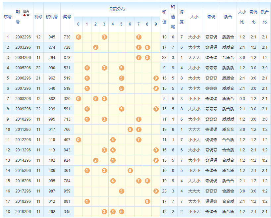Click the 质合比 column header

click(265, 17)
